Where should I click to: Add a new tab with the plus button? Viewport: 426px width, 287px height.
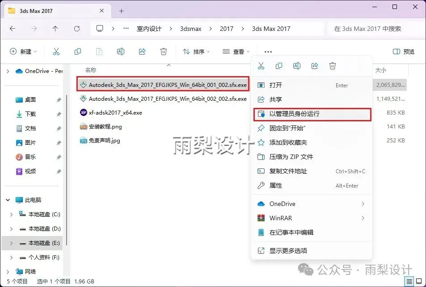point(122,11)
